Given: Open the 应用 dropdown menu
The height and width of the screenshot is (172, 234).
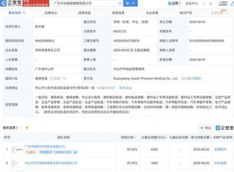Looking at the screenshot, I should click(x=174, y=3).
